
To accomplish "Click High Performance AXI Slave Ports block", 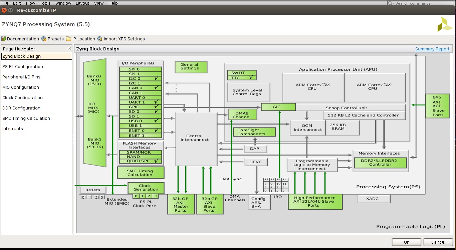I will click(x=315, y=202).
